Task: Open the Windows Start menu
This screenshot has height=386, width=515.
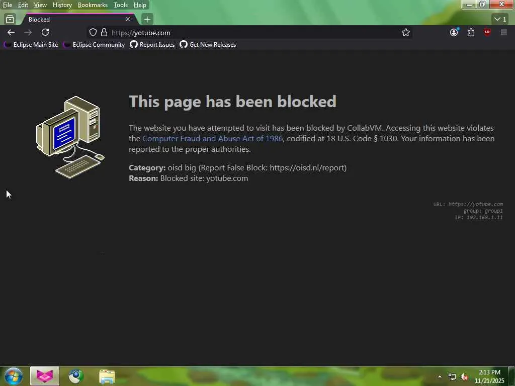Action: click(13, 376)
